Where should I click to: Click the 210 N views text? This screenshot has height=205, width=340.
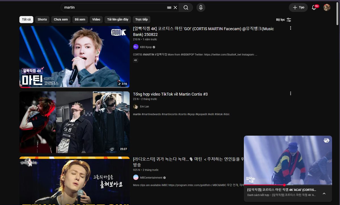coord(137,39)
